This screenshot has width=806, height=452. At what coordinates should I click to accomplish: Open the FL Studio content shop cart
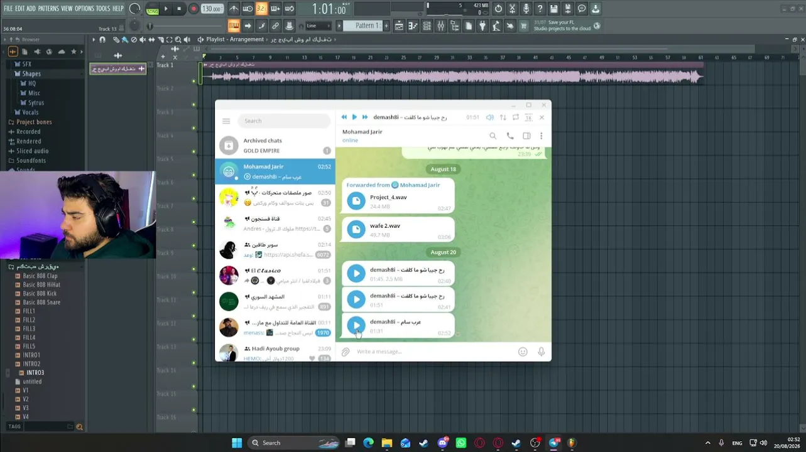(x=523, y=26)
